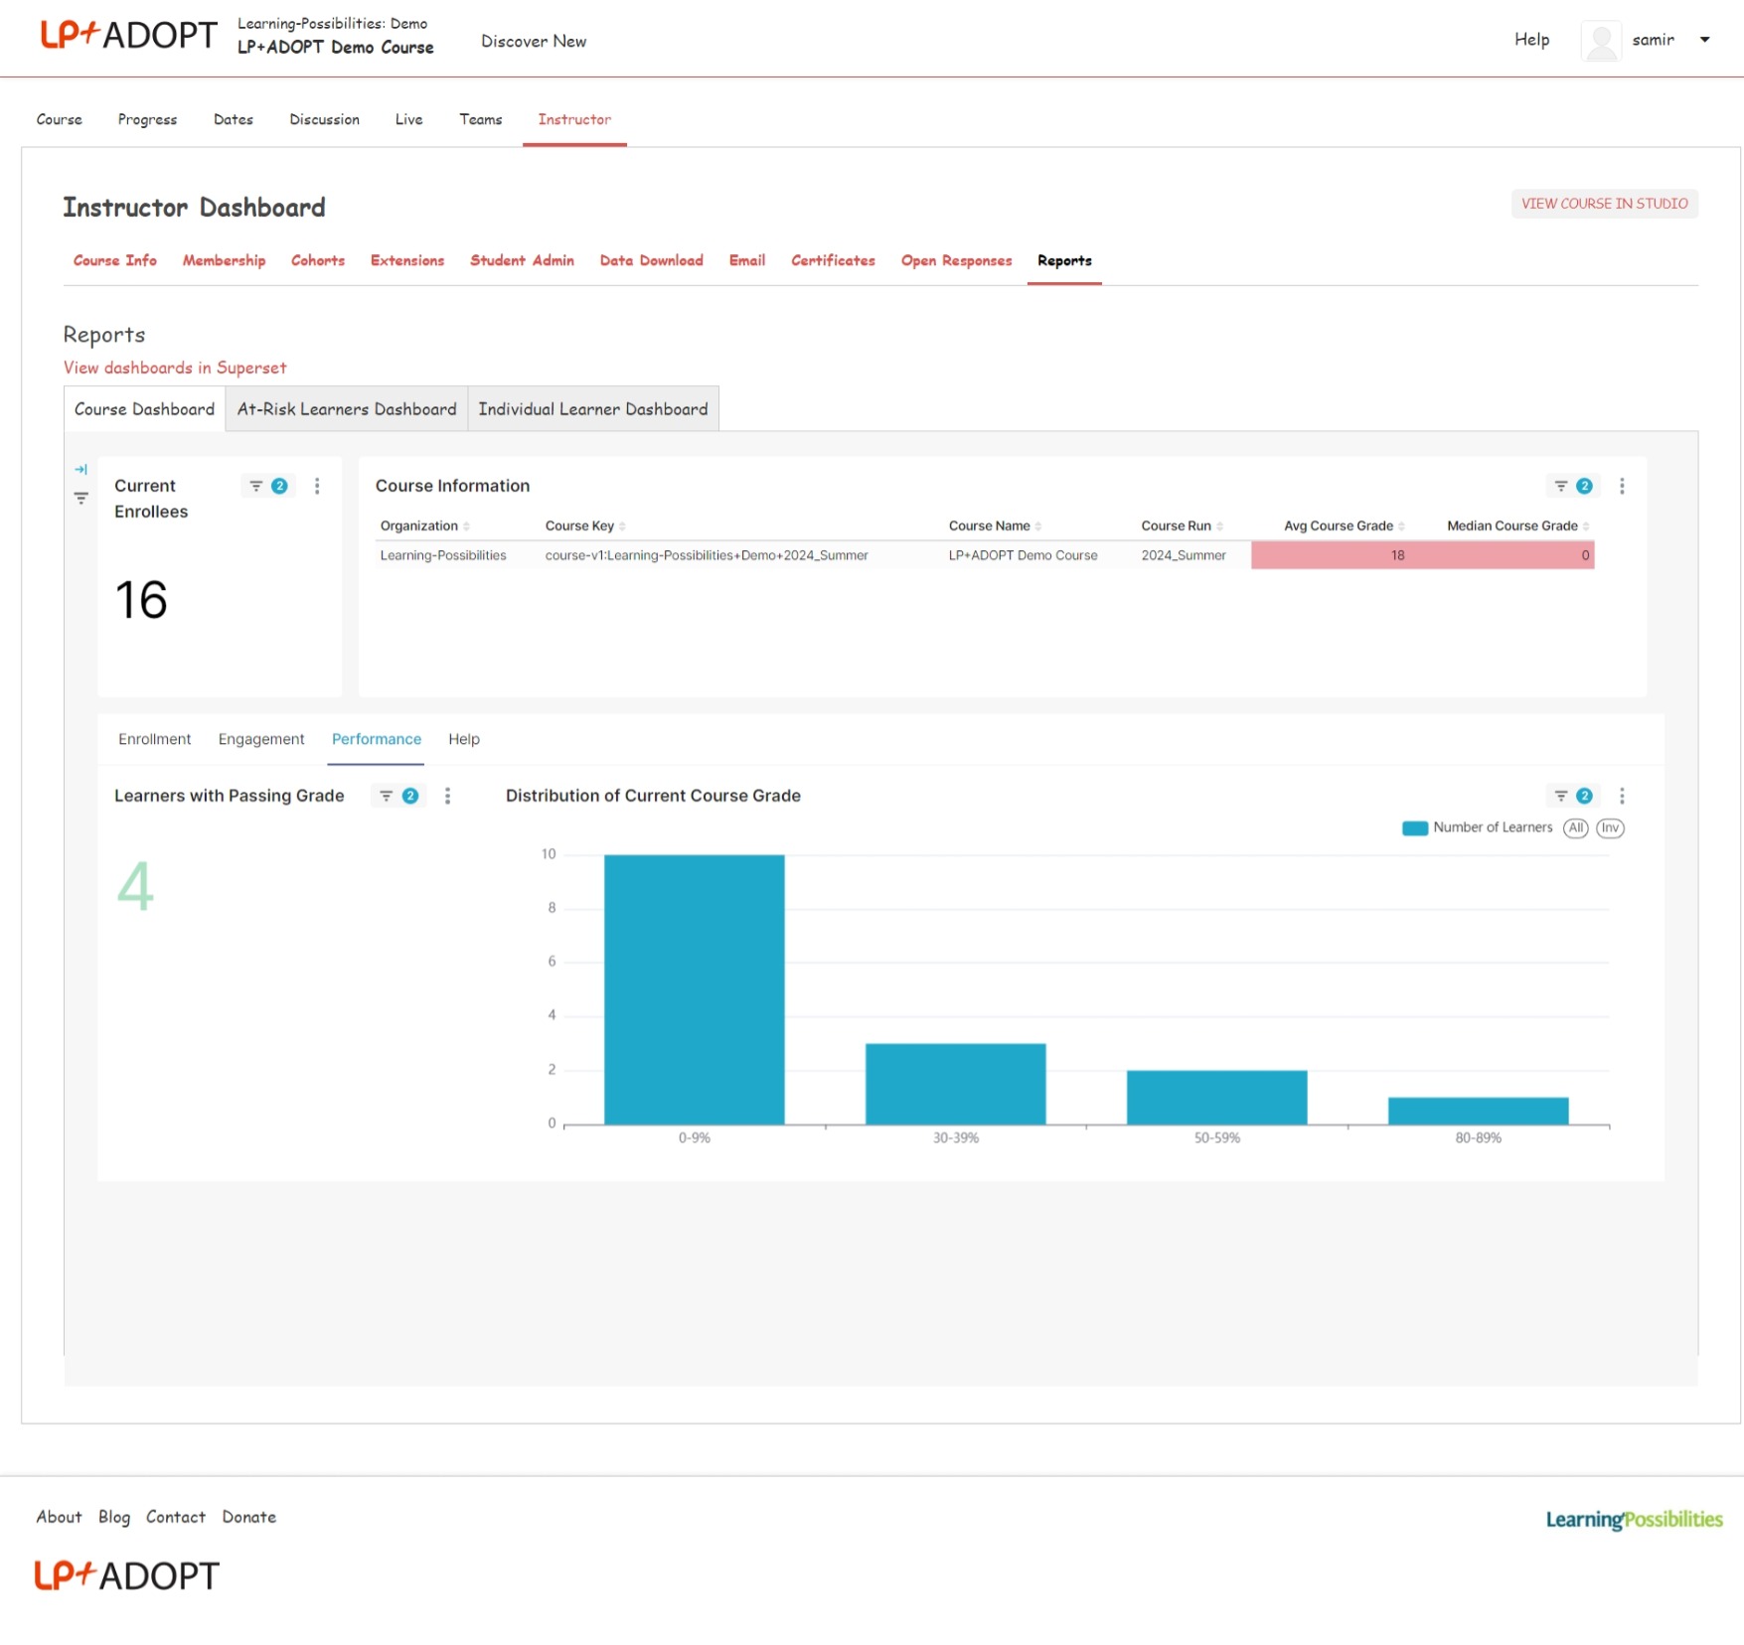Open Email section
The height and width of the screenshot is (1645, 1744).
click(747, 260)
